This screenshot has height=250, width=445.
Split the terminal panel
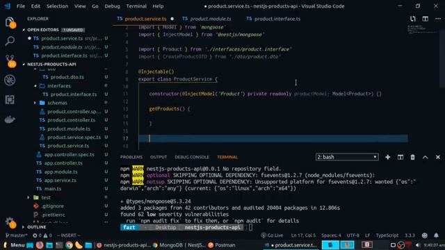(x=400, y=157)
